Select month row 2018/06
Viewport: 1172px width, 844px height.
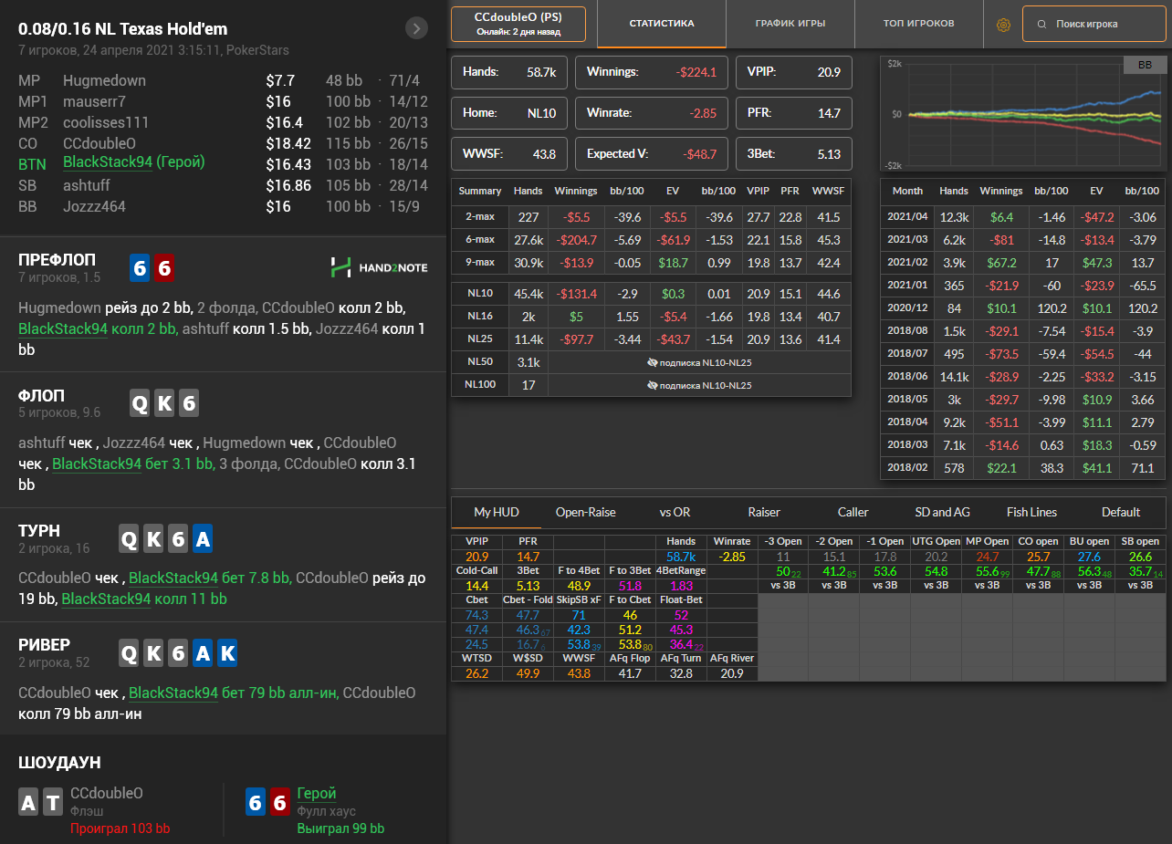(1022, 376)
